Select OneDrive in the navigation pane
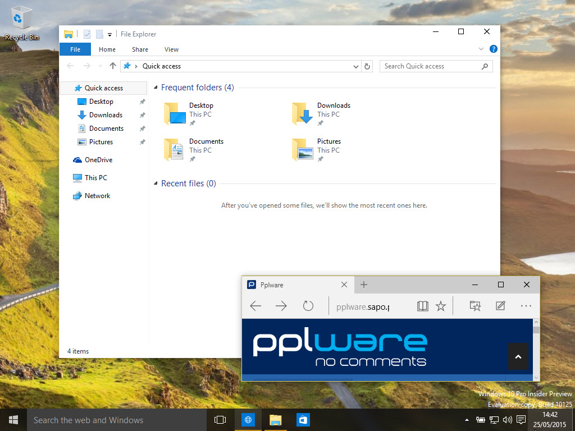Viewport: 575px width, 431px height. tap(98, 160)
